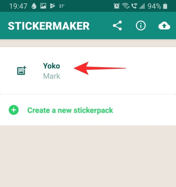Tap the alarm clock status icon

pos(117,6)
